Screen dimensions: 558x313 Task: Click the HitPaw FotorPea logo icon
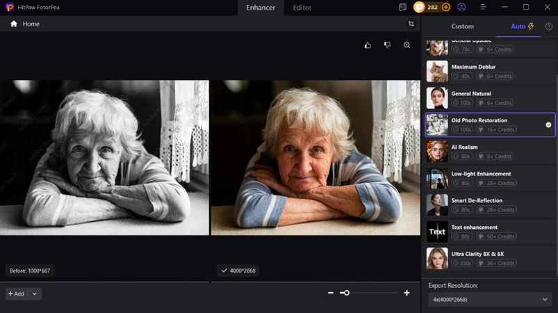pos(10,7)
